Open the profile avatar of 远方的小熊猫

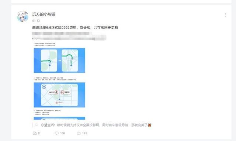point(22,16)
